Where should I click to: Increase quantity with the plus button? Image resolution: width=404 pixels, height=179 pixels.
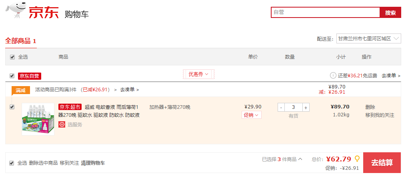(306, 107)
